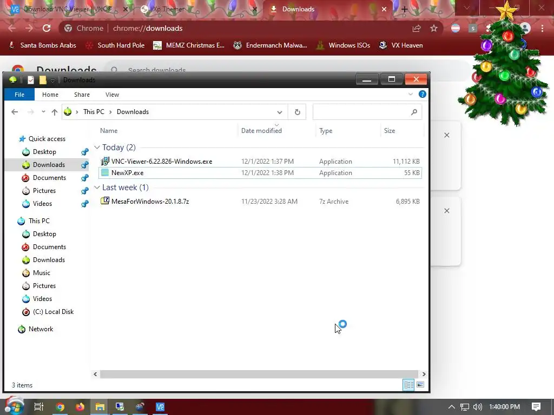Click Task View on the taskbar

pos(39,407)
